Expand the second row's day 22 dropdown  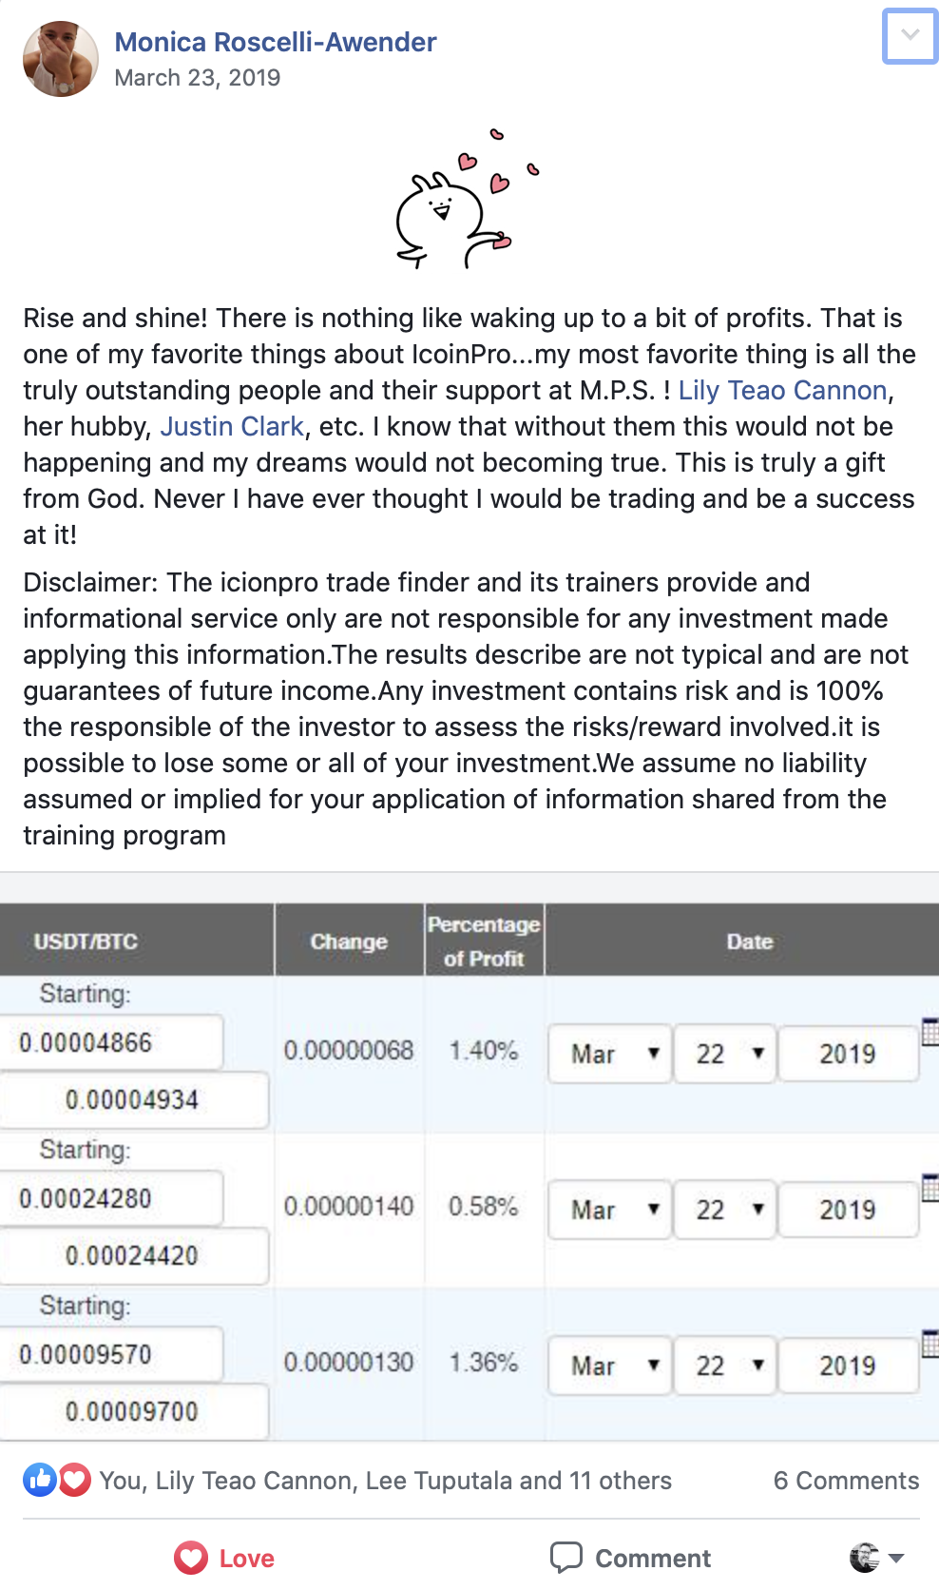coord(724,1210)
